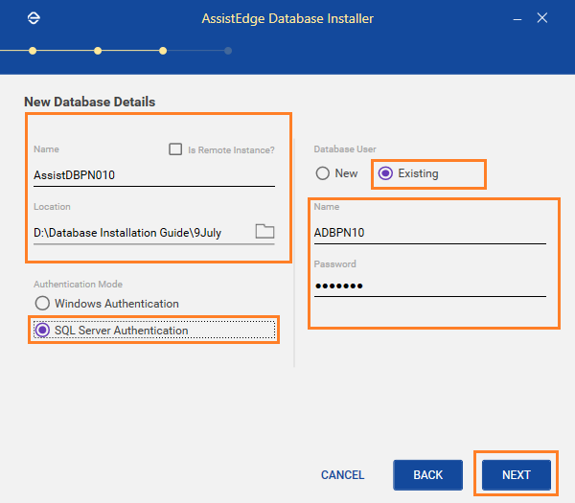575x503 pixels.
Task: Click the NEXT button
Action: point(517,475)
